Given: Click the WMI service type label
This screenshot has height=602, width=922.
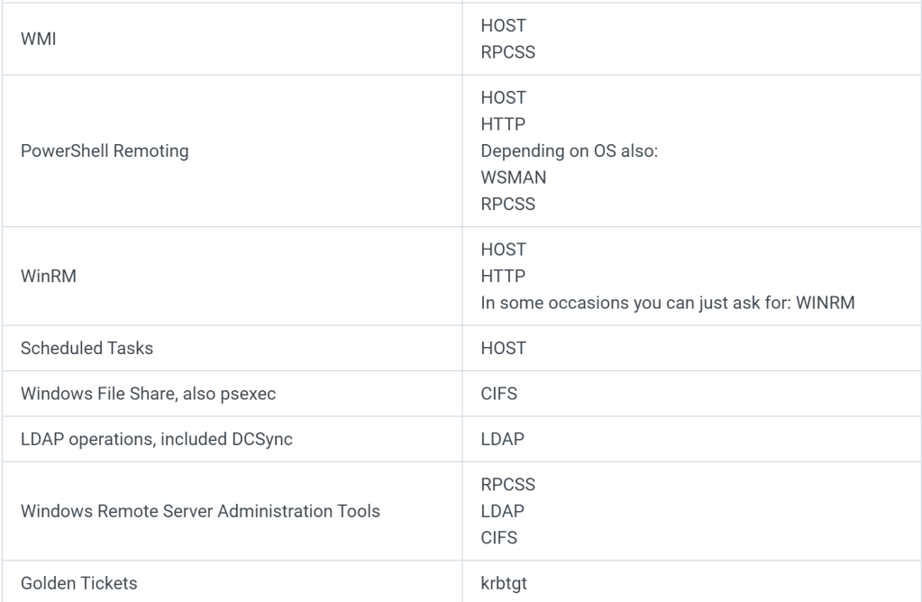Looking at the screenshot, I should coord(37,40).
